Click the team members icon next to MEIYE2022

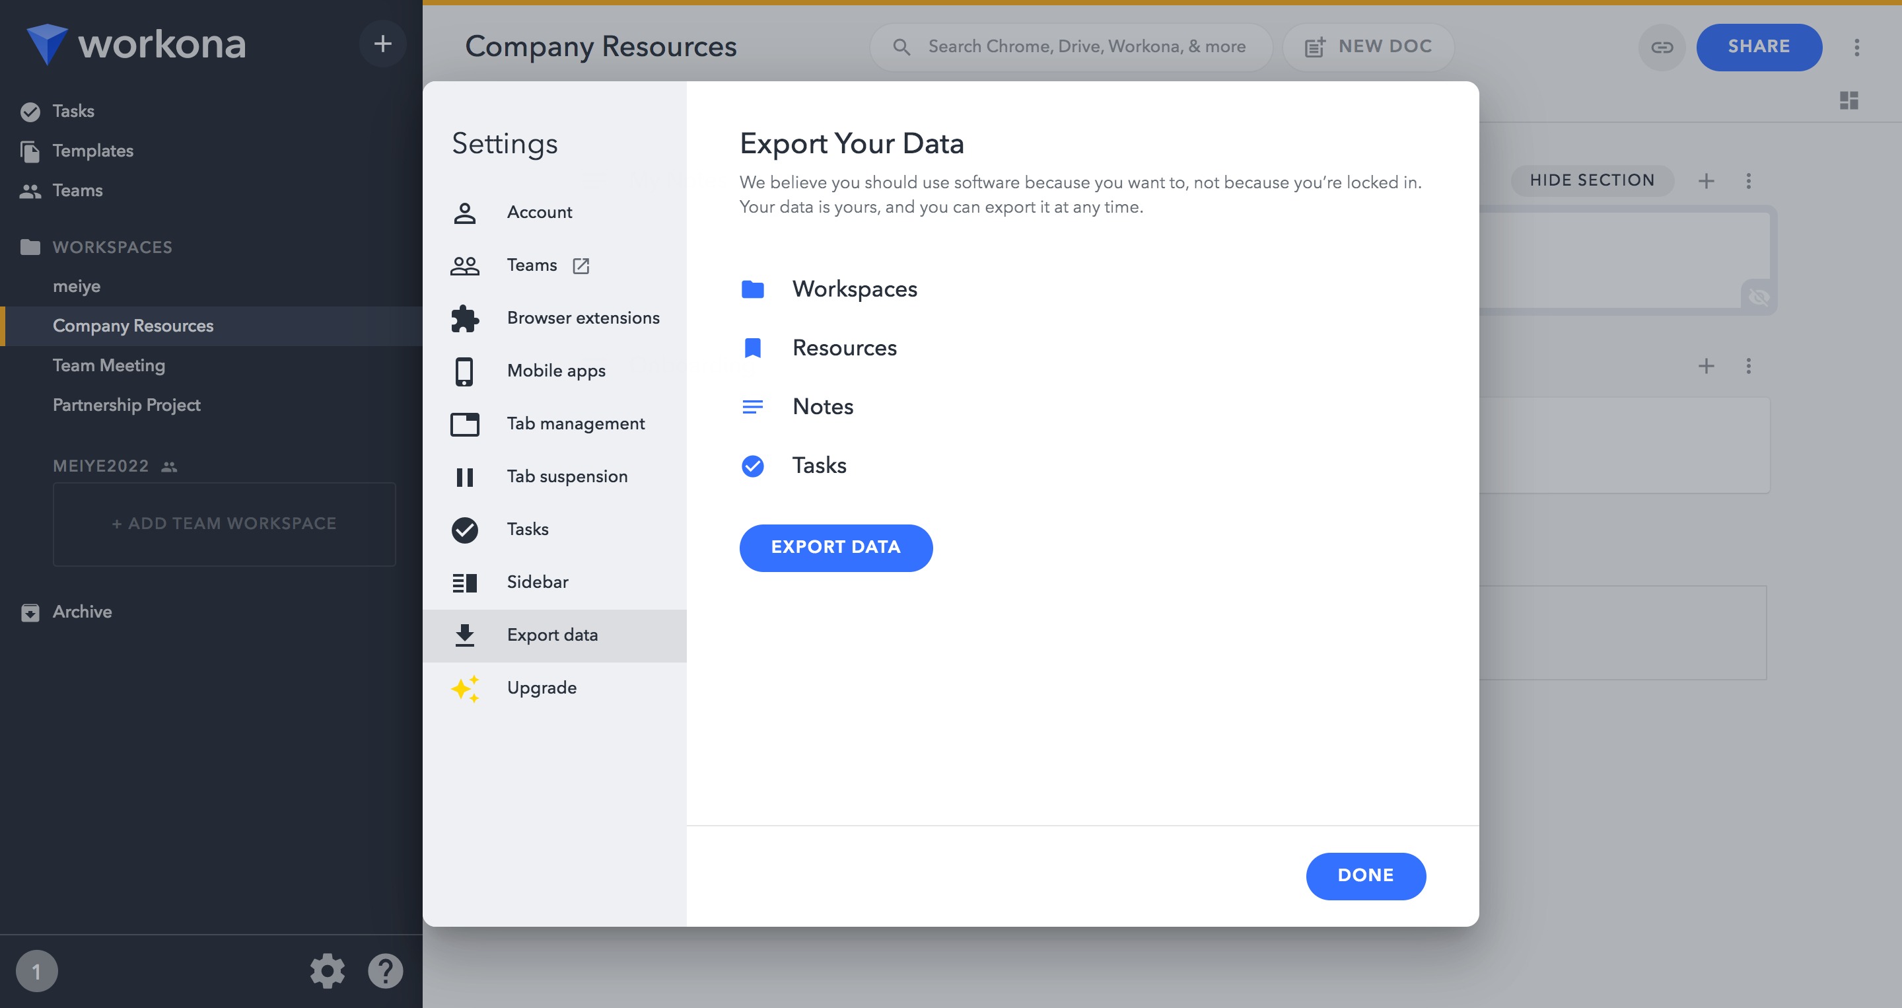click(169, 467)
